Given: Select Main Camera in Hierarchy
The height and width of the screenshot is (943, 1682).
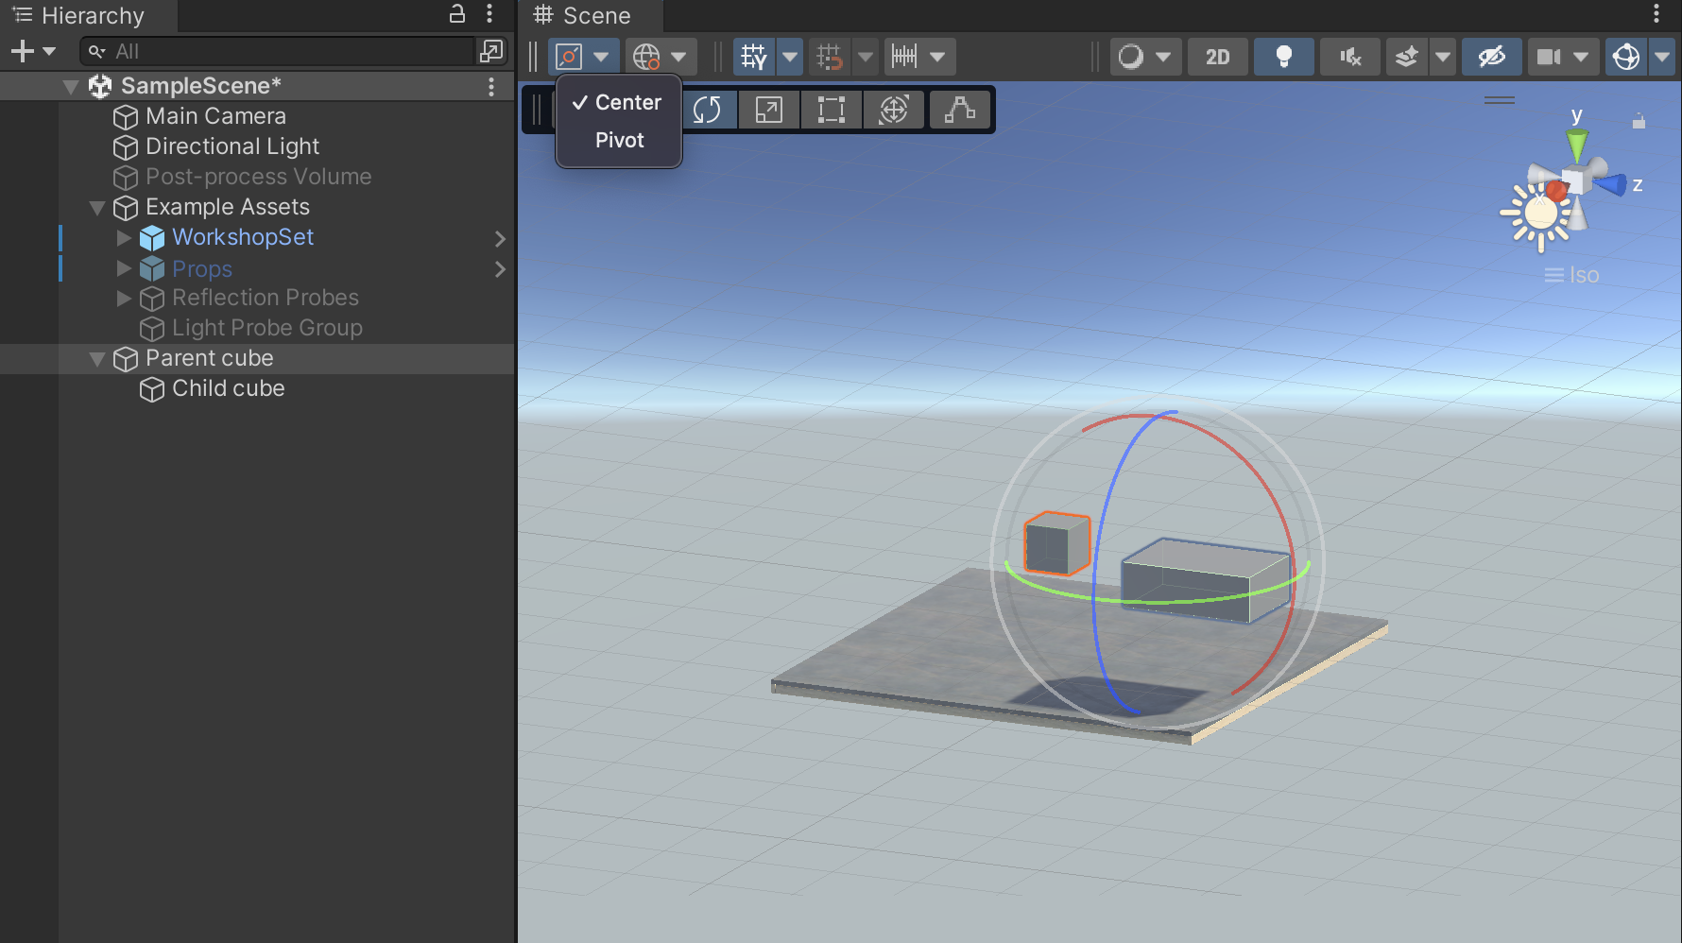Looking at the screenshot, I should click(215, 116).
